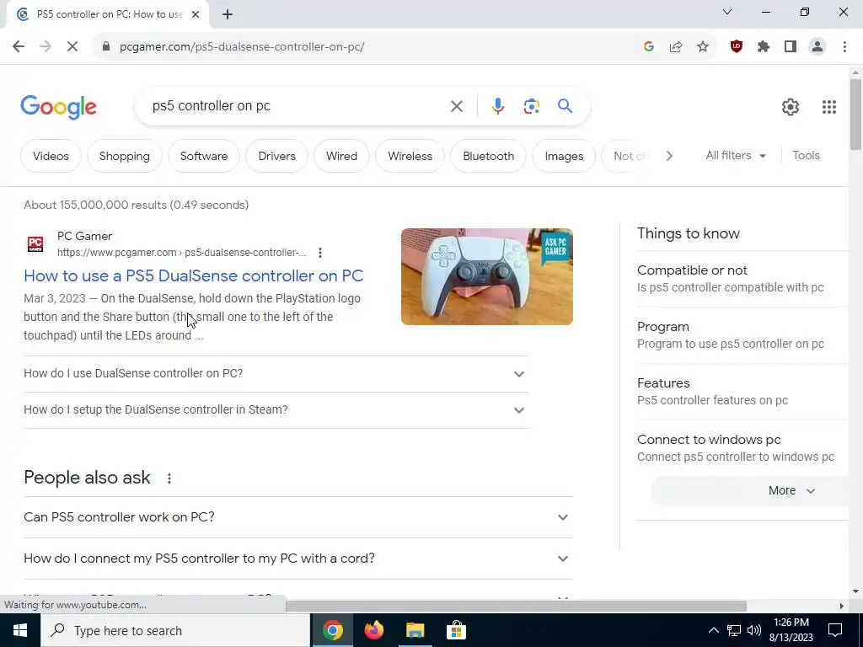
Task: Open the Extensions puzzle icon
Action: [x=764, y=47]
